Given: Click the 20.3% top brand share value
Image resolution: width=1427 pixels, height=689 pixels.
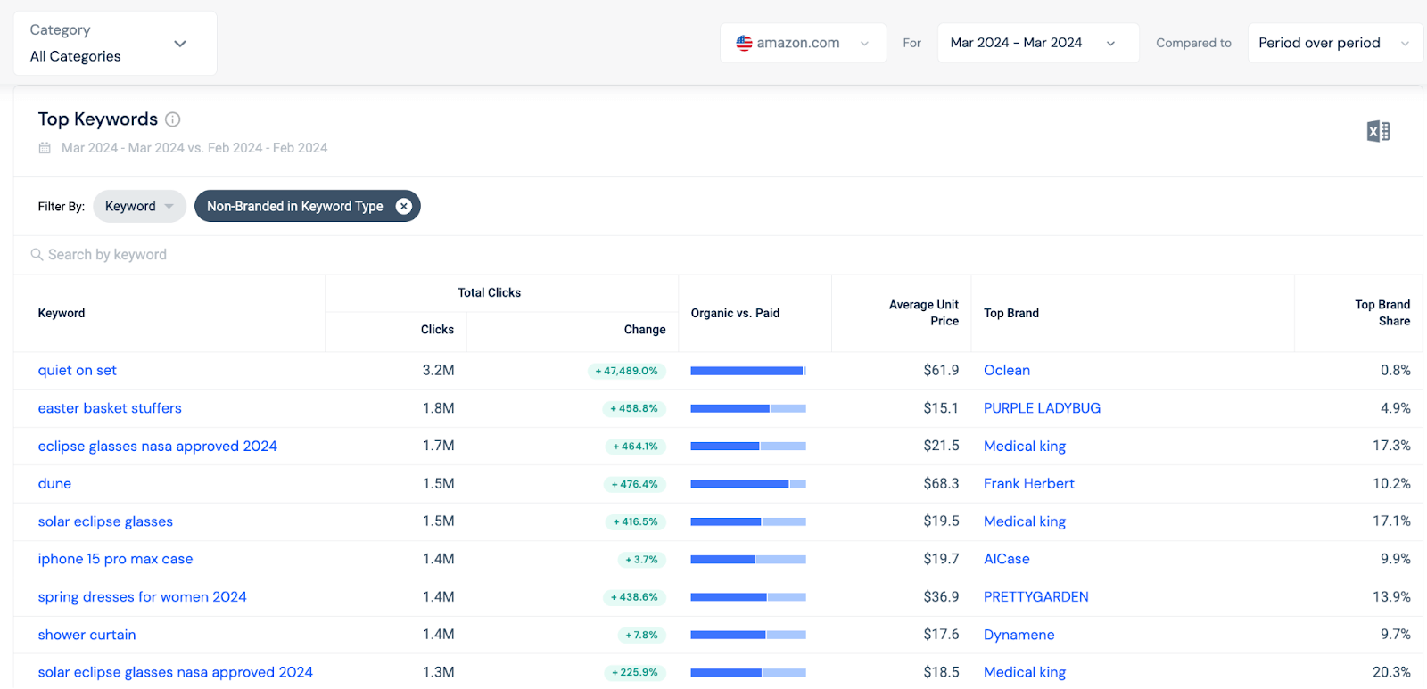Looking at the screenshot, I should point(1391,672).
